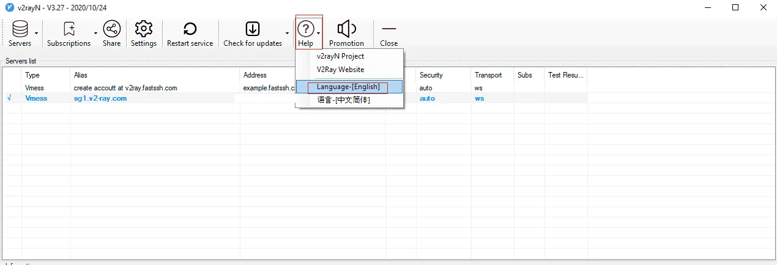Sort by Subs column header
Viewport: 777px width, 265px height.
pyautogui.click(x=529, y=75)
